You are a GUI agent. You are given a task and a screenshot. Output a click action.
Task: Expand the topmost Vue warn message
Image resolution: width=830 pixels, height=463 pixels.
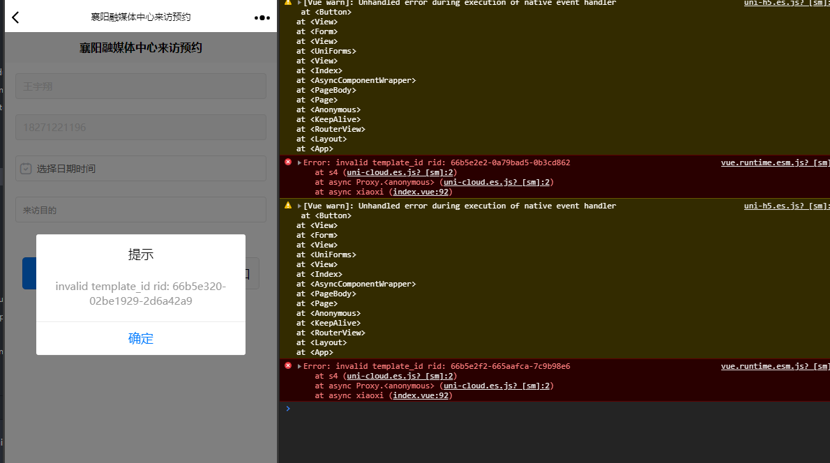point(299,3)
